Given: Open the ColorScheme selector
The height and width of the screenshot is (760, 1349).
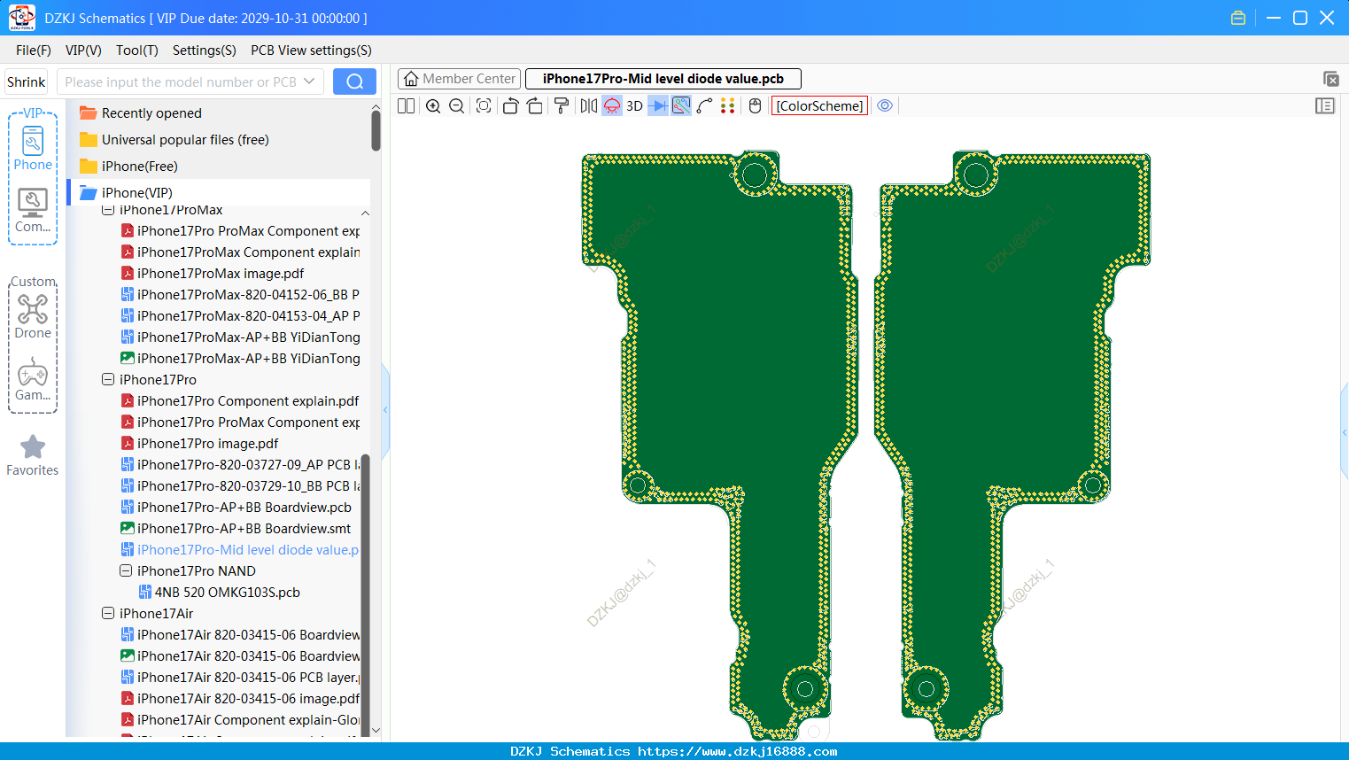Looking at the screenshot, I should point(819,106).
